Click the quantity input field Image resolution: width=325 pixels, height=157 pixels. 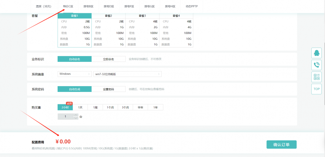point(65,117)
